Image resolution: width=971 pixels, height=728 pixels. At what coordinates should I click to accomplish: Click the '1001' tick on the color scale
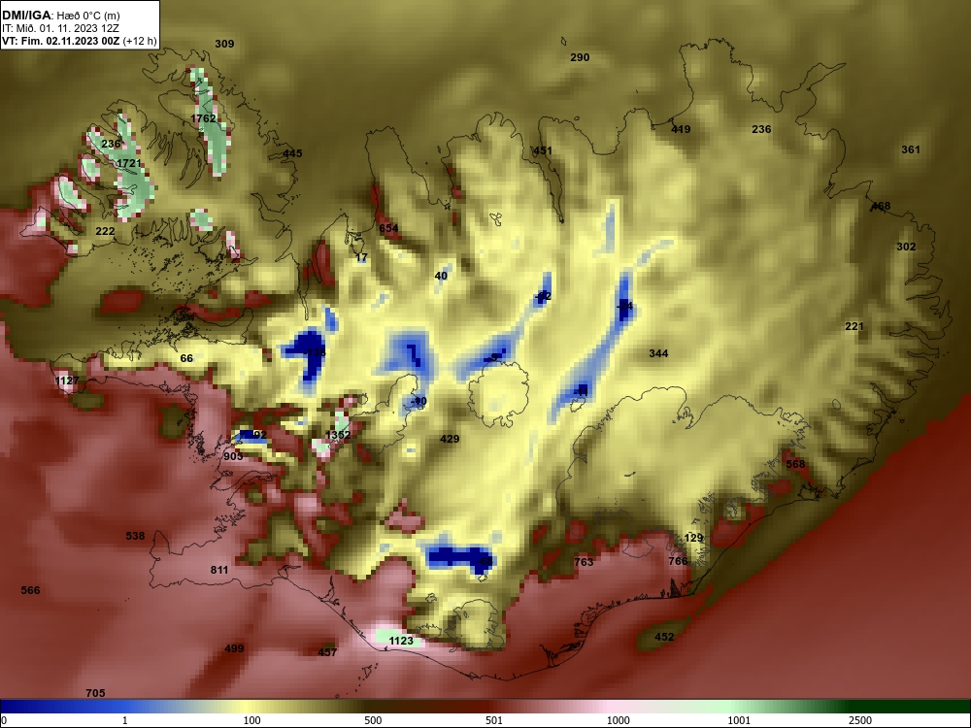[739, 720]
